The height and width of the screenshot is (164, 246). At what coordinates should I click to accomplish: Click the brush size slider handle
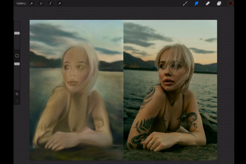17,33
